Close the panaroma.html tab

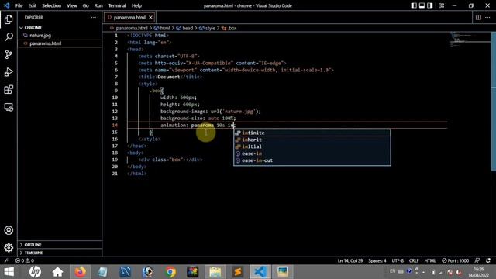pos(150,17)
